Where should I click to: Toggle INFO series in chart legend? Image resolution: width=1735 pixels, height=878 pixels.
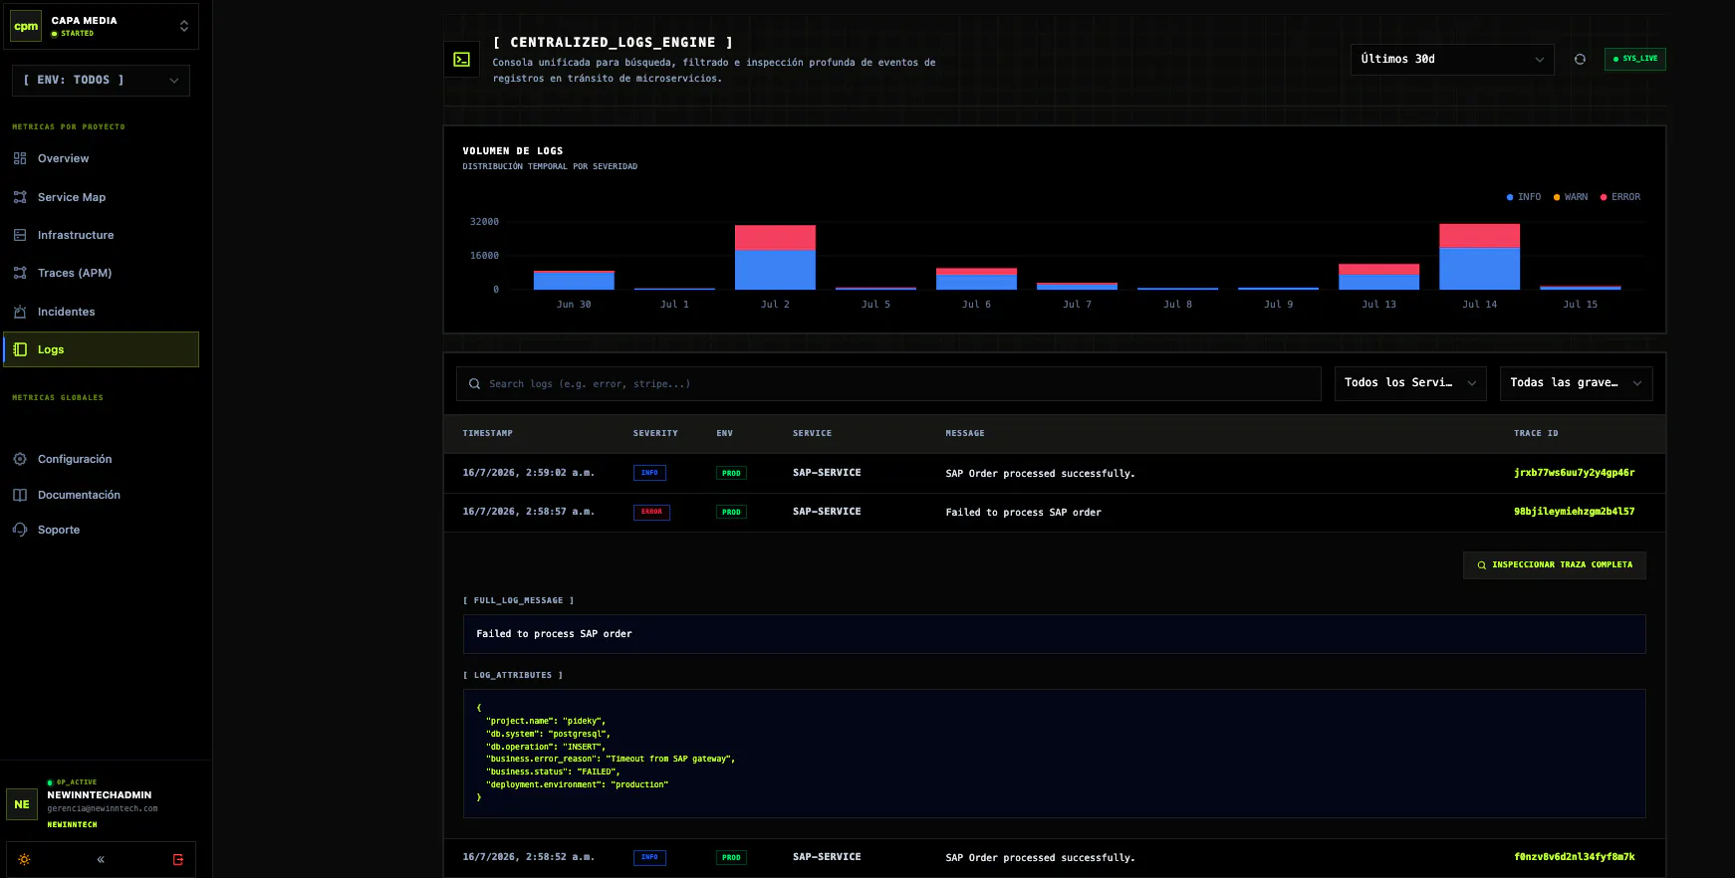coord(1524,197)
